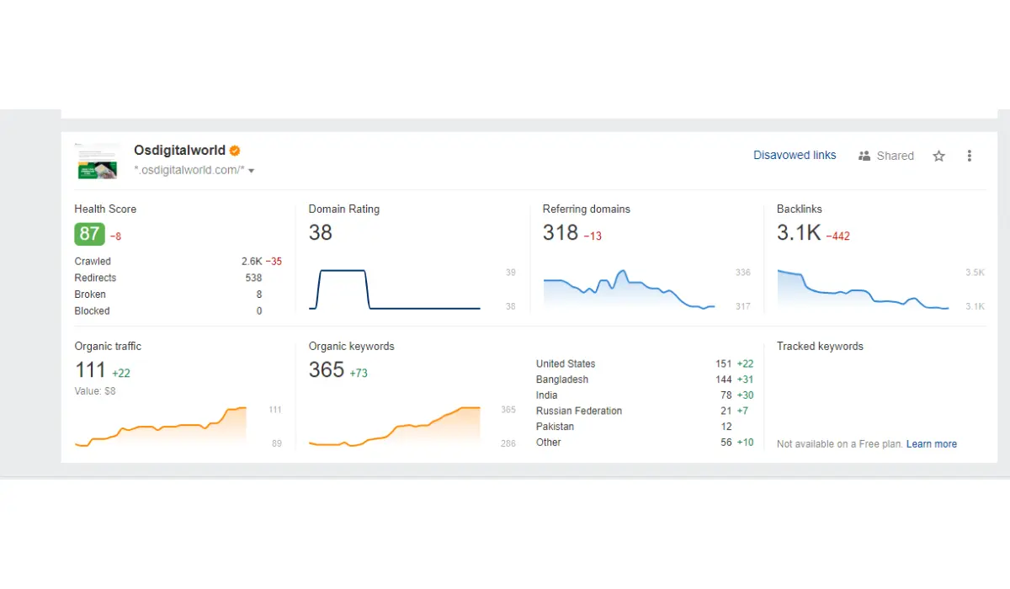
Task: Click the Backlinks heading
Action: [800, 209]
